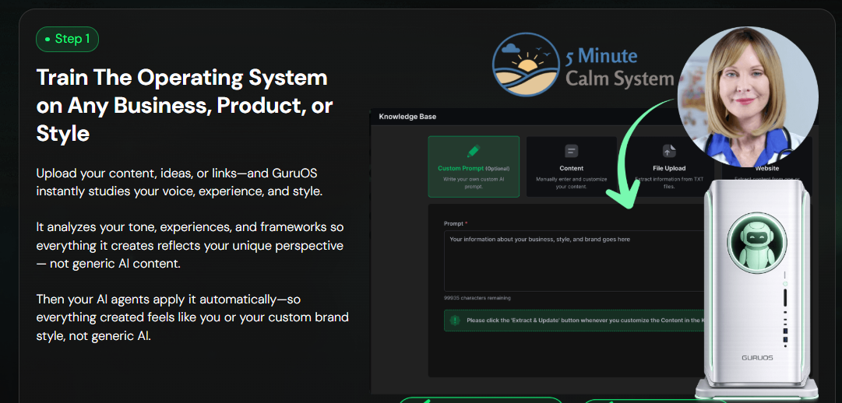Screen dimensions: 842x403
Task: Click the GURUOS label on the tower
Action: [757, 357]
